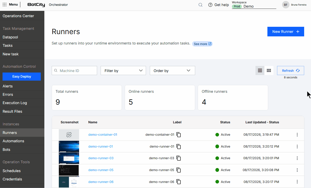This screenshot has height=188, width=311.
Task: Open demo-runner-06 screenshot thumbnail
Action: tap(69, 182)
